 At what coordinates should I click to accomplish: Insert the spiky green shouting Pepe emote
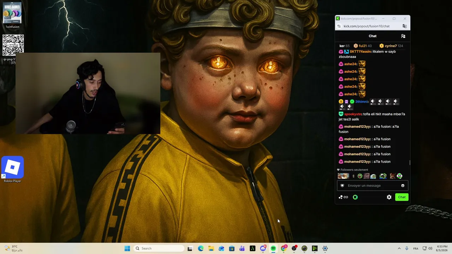[360, 176]
